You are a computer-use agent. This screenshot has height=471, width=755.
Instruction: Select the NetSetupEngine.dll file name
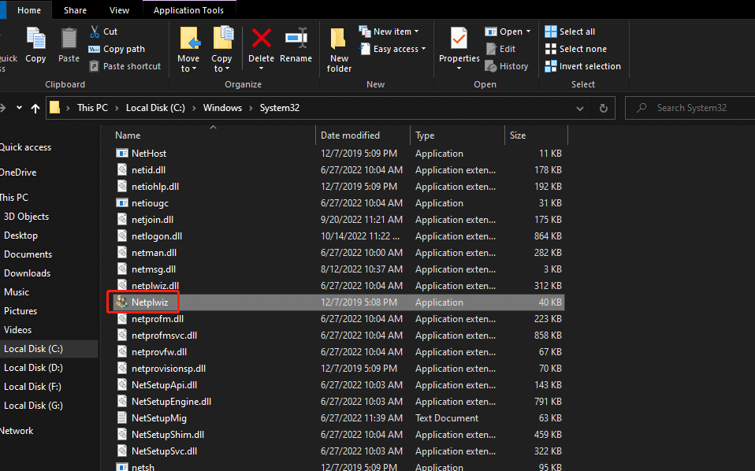[172, 402]
